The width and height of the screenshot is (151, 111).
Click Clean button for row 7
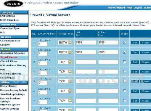click(145, 101)
